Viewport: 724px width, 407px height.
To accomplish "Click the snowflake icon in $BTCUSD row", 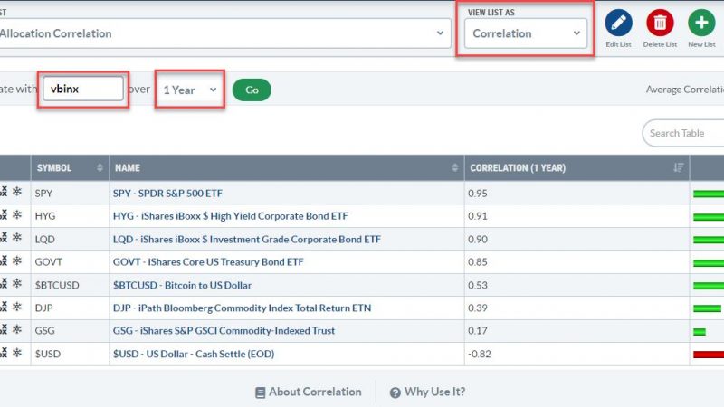I will click(x=17, y=283).
